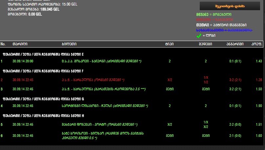
Task: Click the red date 30.09.14 22:45
Action: coord(23,80)
